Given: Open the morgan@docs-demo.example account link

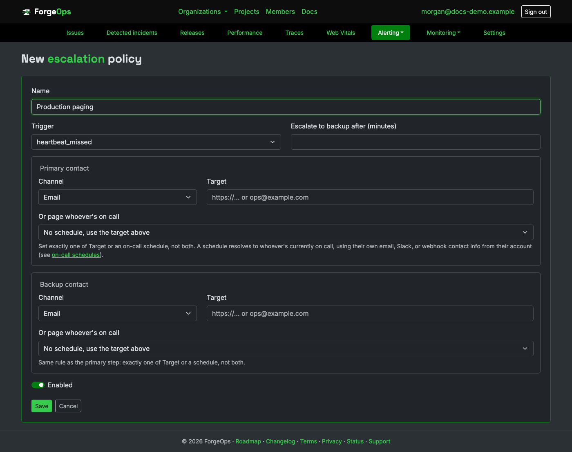Looking at the screenshot, I should coord(468,11).
